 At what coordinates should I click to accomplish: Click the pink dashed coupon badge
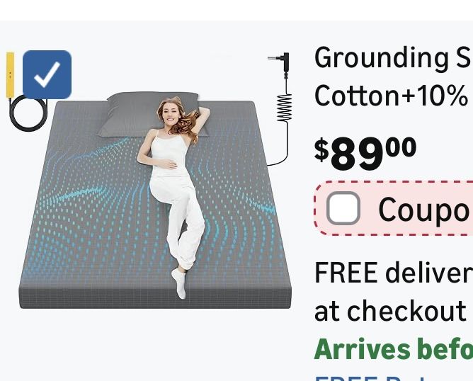[x=394, y=207]
